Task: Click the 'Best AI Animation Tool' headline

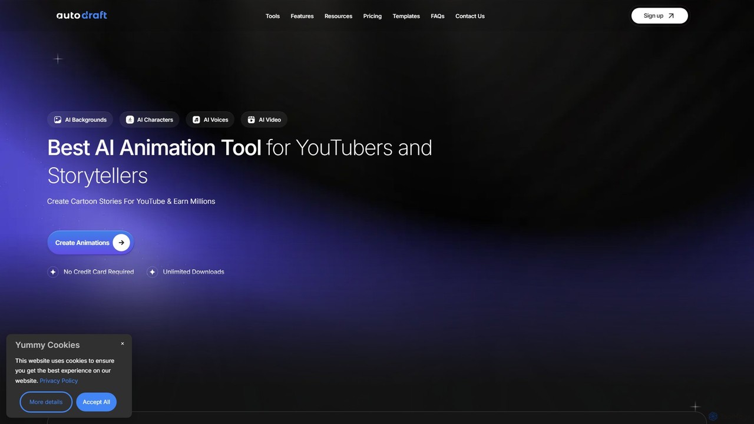Action: tap(154, 147)
